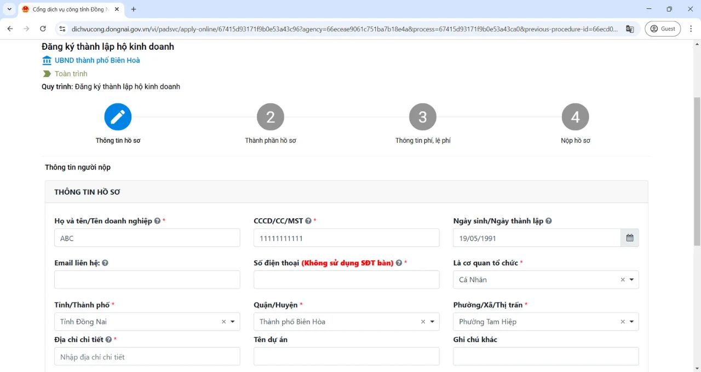Click the Số điện thoại input field
The image size is (701, 372).
pos(346,280)
